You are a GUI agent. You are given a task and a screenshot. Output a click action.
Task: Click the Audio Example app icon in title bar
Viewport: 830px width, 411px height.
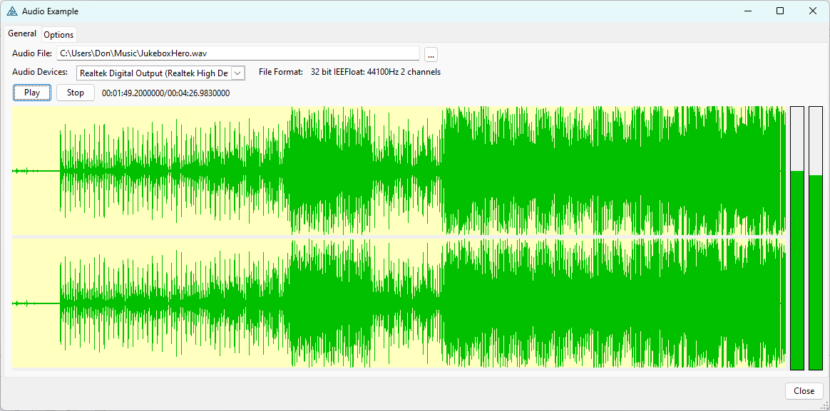coord(12,11)
